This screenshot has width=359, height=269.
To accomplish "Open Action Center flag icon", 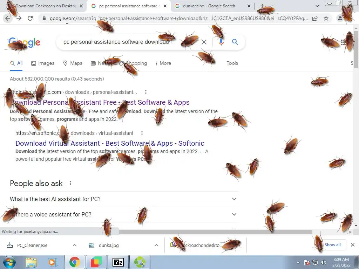I will [x=307, y=262].
